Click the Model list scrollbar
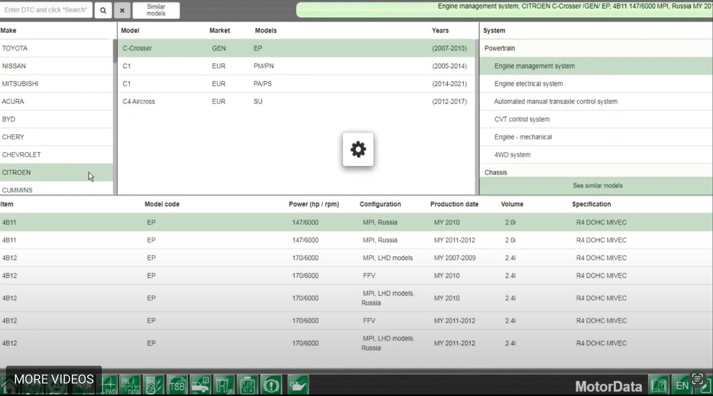Screen dimensions: 713x396 [x=477, y=117]
